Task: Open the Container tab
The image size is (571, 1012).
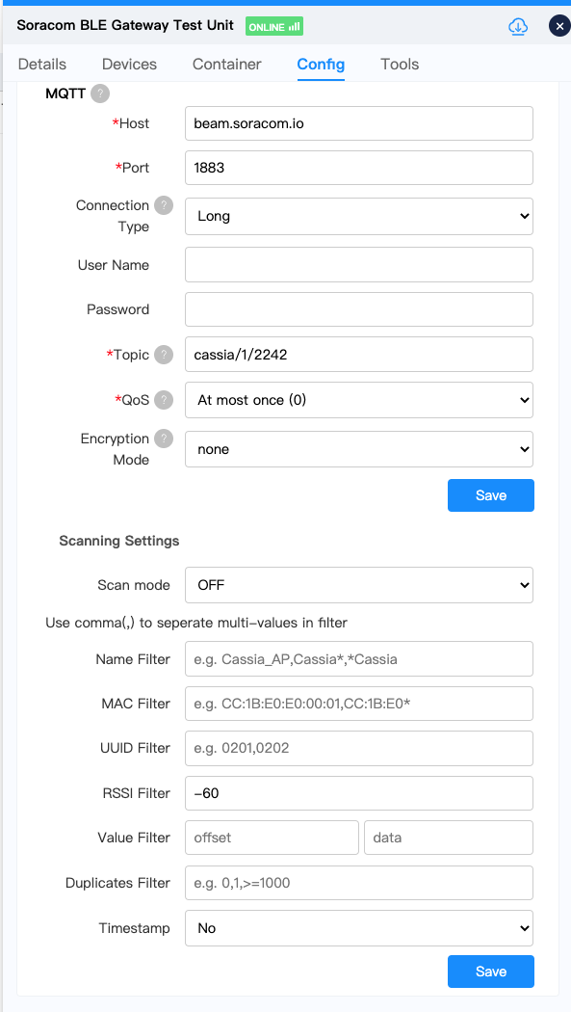Action: (226, 64)
